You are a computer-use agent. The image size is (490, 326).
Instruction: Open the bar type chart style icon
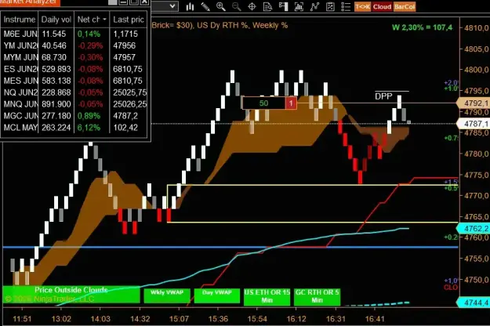click(x=190, y=6)
